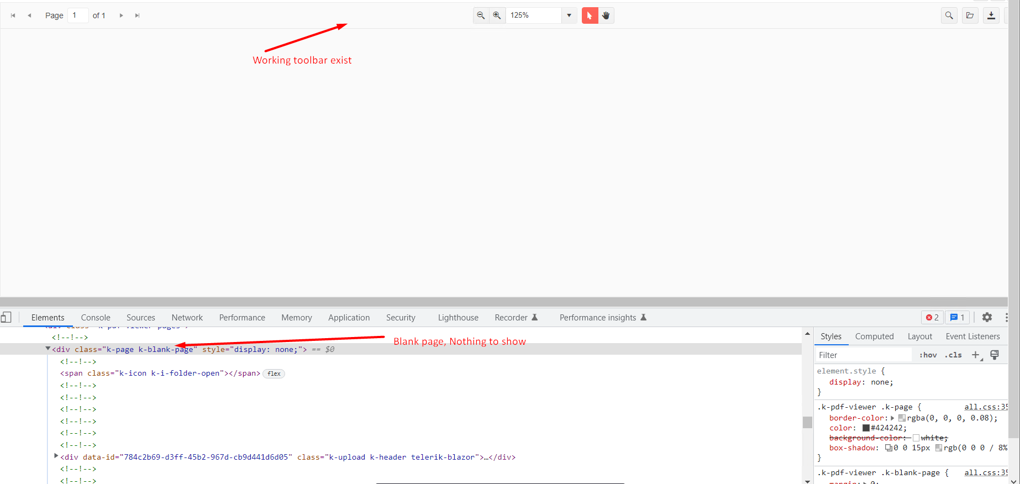Open the Memory tab
The image size is (1020, 484).
coord(297,318)
